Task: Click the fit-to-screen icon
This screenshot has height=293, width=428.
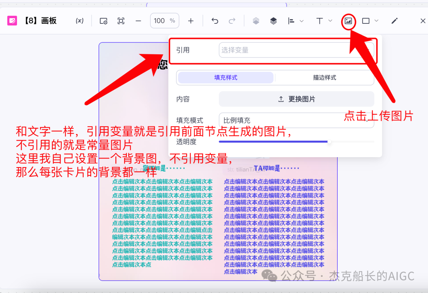Action: (121, 21)
